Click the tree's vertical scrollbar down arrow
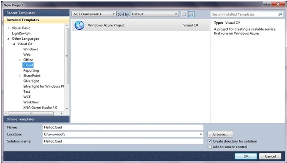The image size is (287, 163). (x=67, y=108)
